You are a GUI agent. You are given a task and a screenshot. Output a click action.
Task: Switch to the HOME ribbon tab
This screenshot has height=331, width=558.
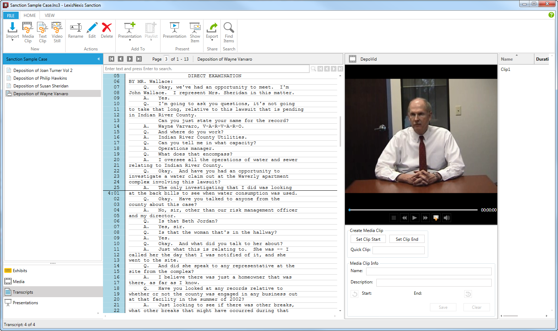pos(30,16)
